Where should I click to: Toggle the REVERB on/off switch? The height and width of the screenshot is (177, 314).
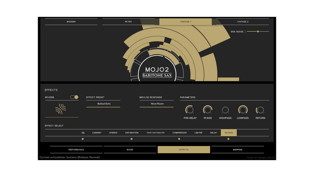coord(74,97)
